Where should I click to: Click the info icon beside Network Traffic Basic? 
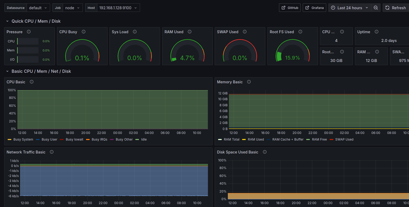52,152
